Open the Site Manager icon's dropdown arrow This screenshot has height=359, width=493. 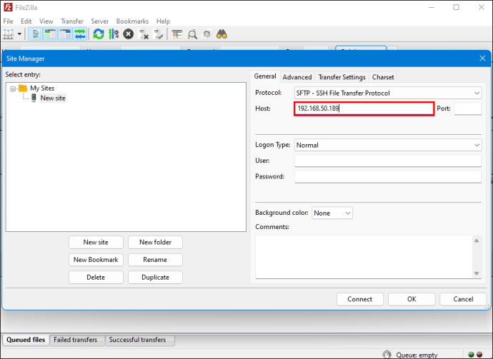(x=19, y=34)
